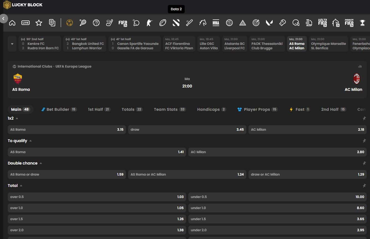Screen dimensions: 370x239
Task: Open the Fast markets tab
Action: 300,109
